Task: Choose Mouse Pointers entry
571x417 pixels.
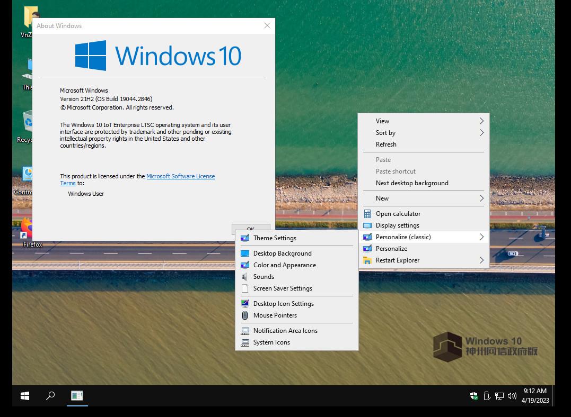Action: (x=297, y=315)
